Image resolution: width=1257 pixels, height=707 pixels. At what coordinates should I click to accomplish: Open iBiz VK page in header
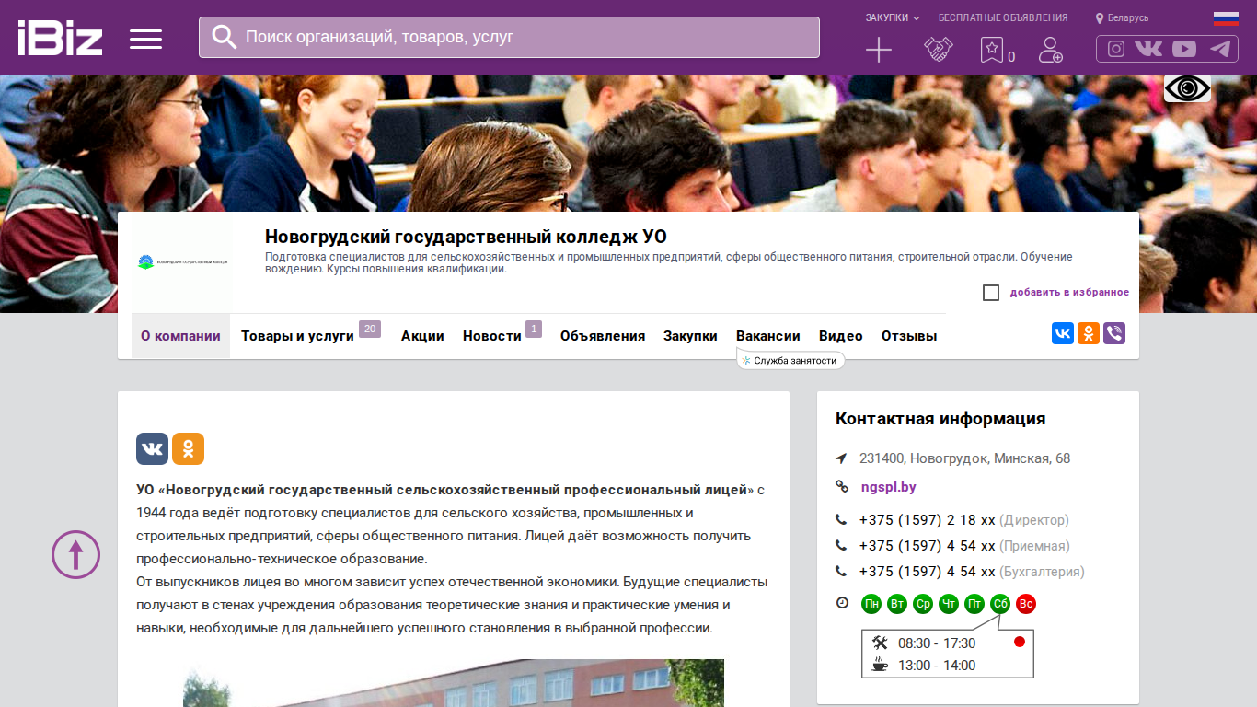point(1148,49)
